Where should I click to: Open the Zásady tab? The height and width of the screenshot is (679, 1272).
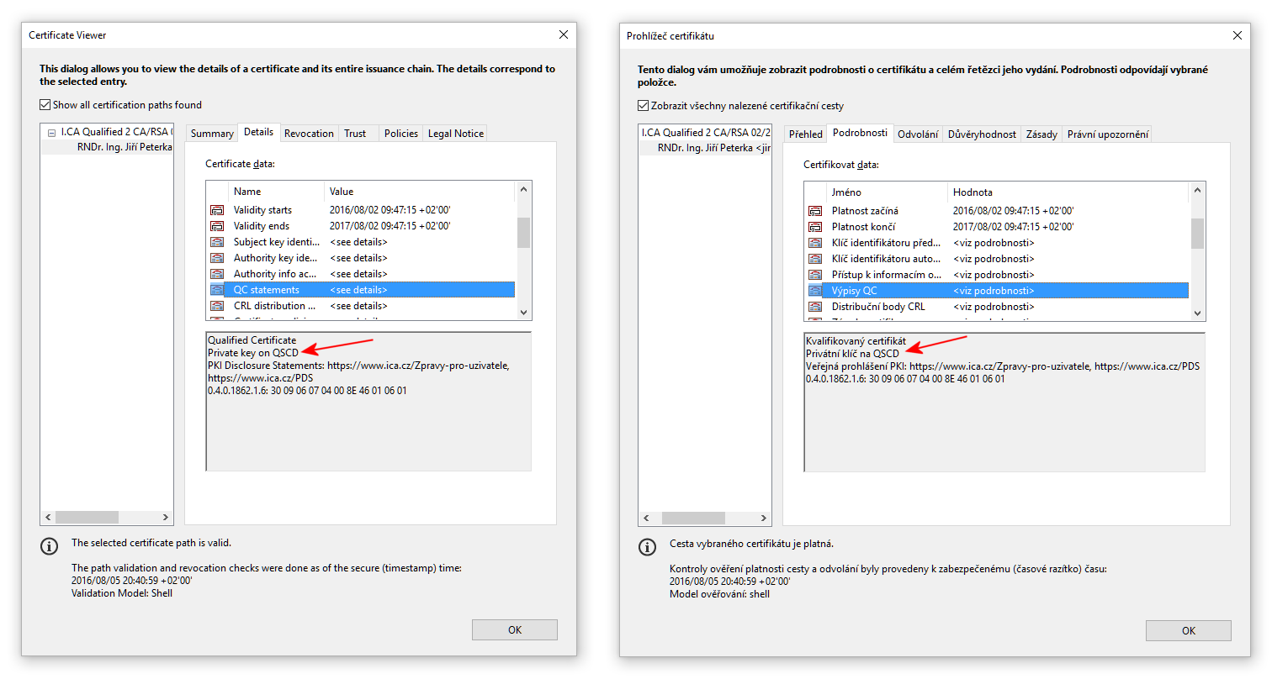click(x=1041, y=134)
